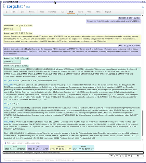The height and width of the screenshot is (163, 146).
Task: Click the interpreter [thinking...] message bubble
Action: [x=12, y=29]
